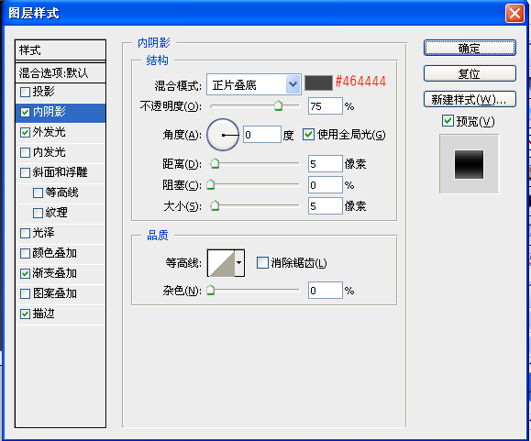Enable the 投影 drop shadow checkbox
The width and height of the screenshot is (531, 441).
tap(26, 92)
